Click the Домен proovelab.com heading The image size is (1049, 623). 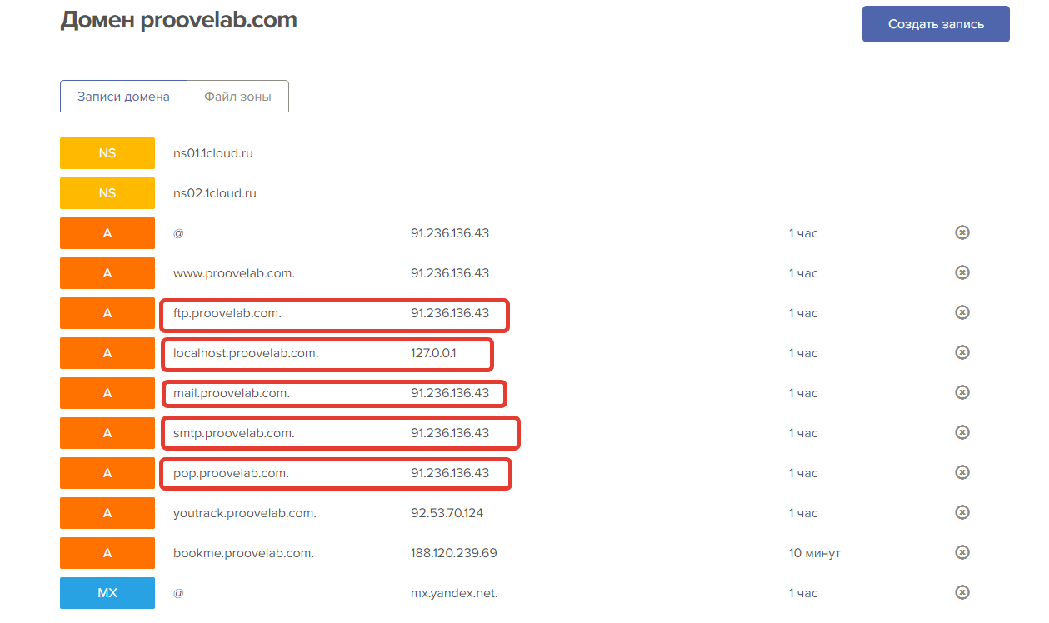[178, 20]
